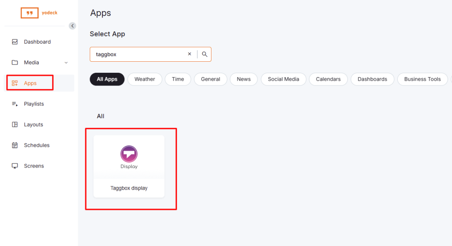Viewport: 452px width, 246px height.
Task: Expand the Media submenu chevron
Action: click(66, 63)
